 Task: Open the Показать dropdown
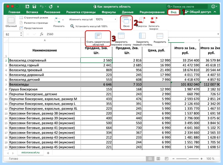(x=59, y=22)
